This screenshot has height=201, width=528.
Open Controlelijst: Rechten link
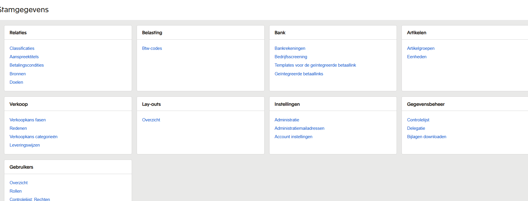[x=30, y=199]
